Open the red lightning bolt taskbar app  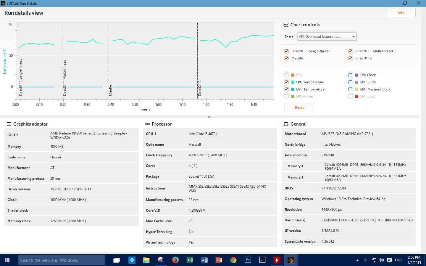pyautogui.click(x=277, y=260)
